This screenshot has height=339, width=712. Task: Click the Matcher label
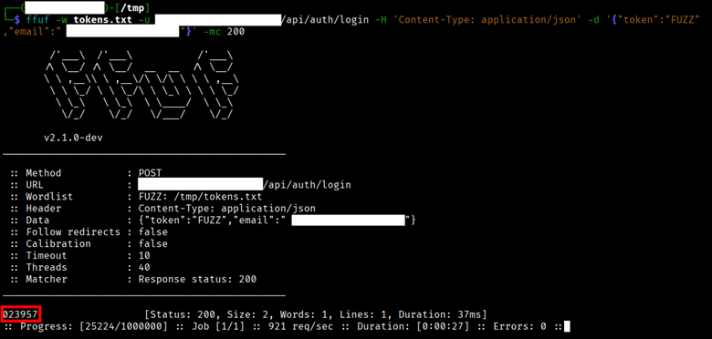pyautogui.click(x=47, y=279)
